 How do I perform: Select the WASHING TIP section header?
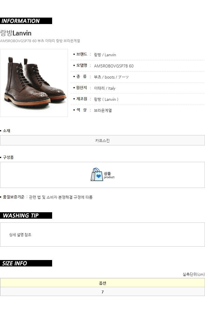tap(26, 215)
